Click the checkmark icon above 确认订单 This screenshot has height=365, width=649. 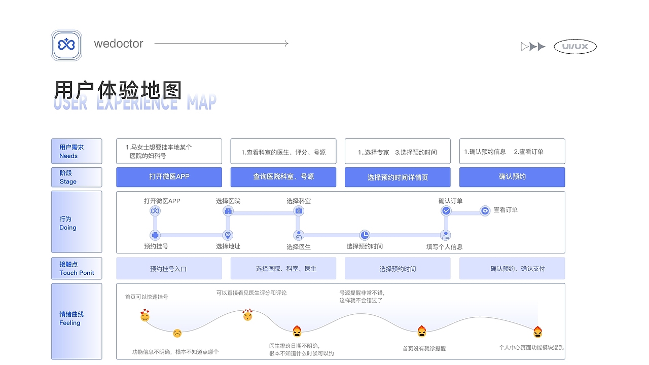click(446, 210)
